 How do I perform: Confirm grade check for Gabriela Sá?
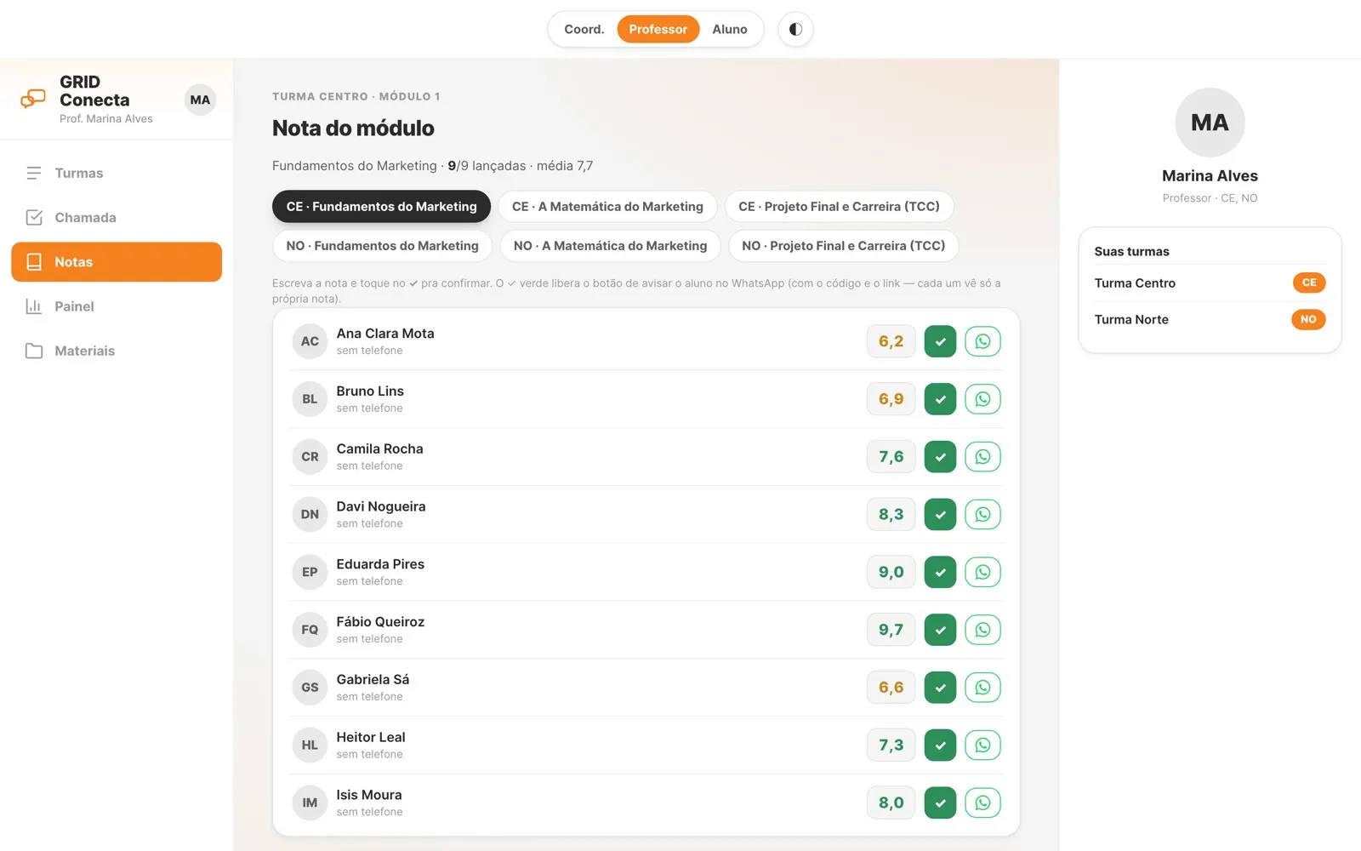point(940,688)
